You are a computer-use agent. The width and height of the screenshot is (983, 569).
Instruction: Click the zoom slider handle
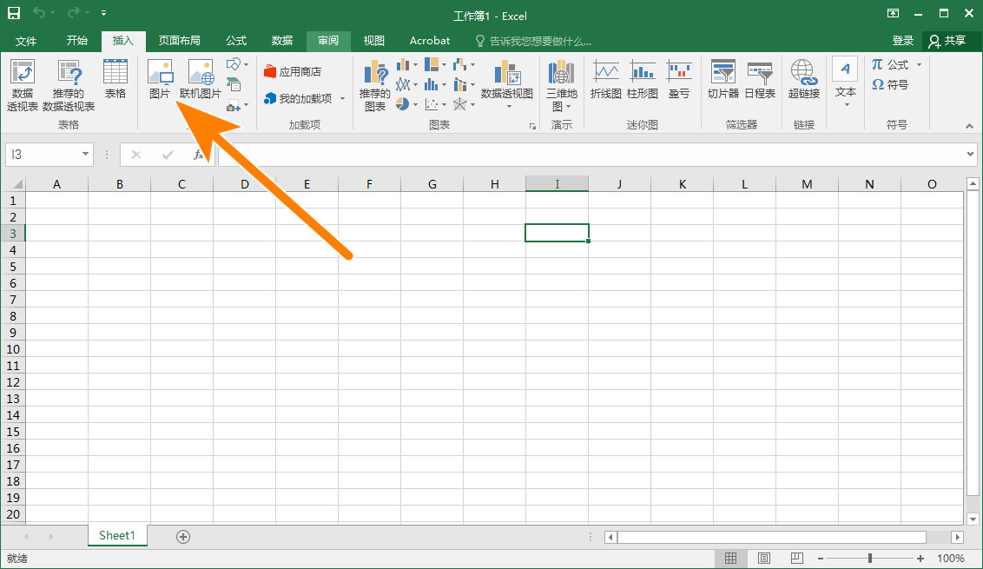click(x=870, y=559)
